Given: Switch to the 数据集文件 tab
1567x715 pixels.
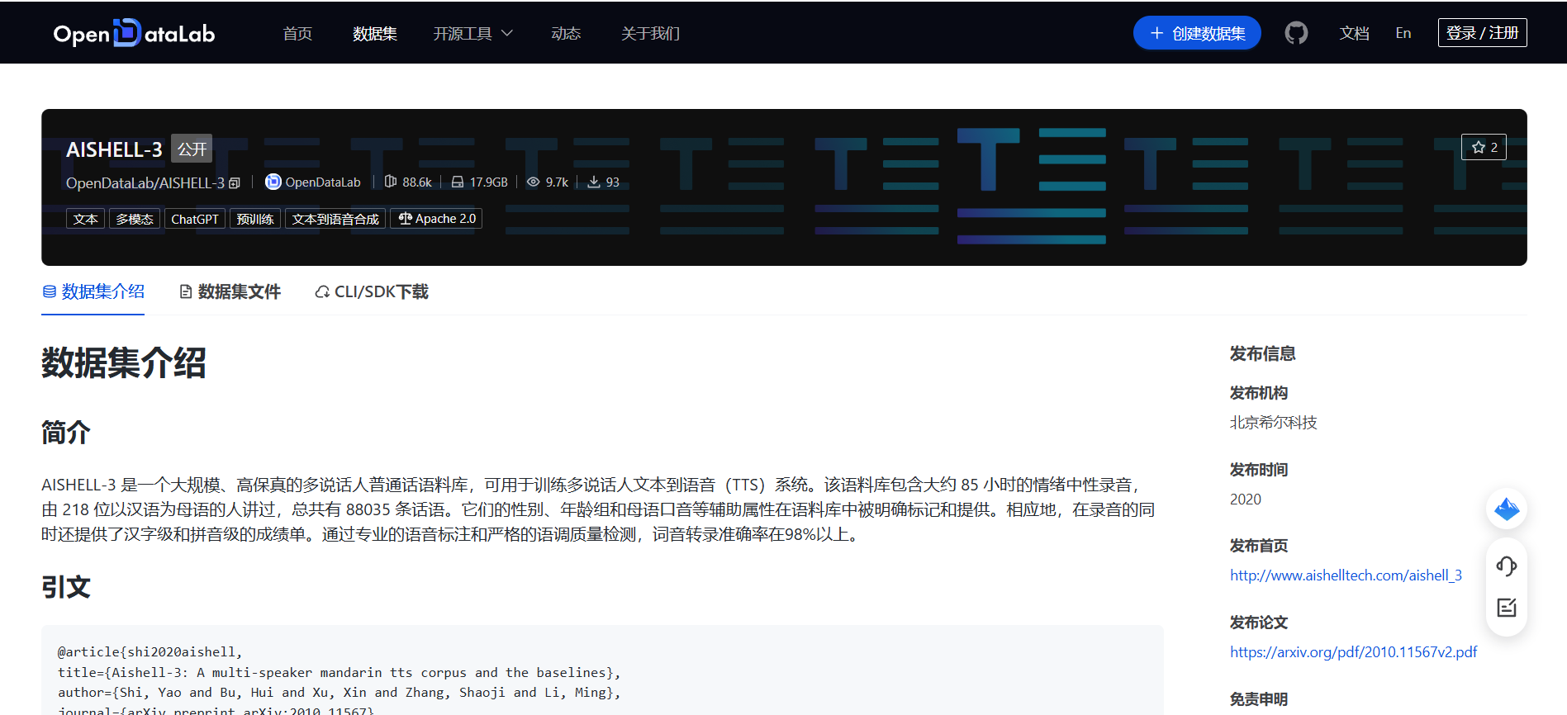Looking at the screenshot, I should pyautogui.click(x=230, y=291).
